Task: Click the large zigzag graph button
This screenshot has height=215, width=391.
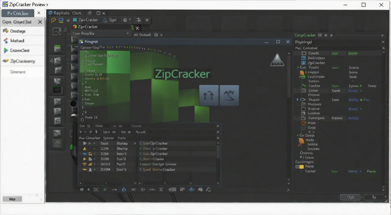Action: pos(229,95)
